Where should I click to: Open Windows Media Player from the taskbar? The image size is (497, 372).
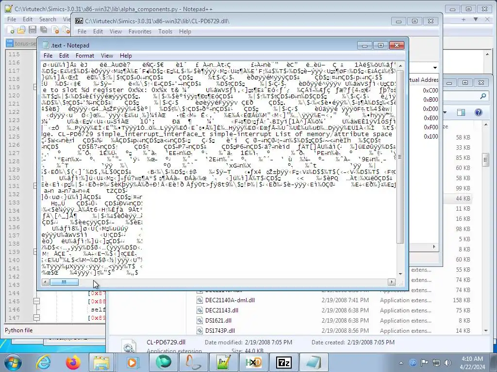[x=132, y=362]
